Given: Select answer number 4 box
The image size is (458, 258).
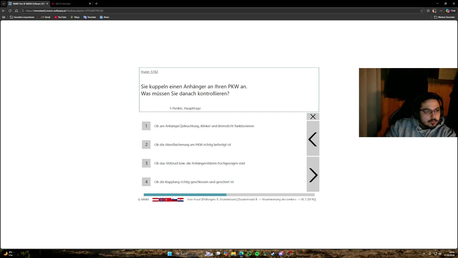Looking at the screenshot, I should [x=146, y=182].
